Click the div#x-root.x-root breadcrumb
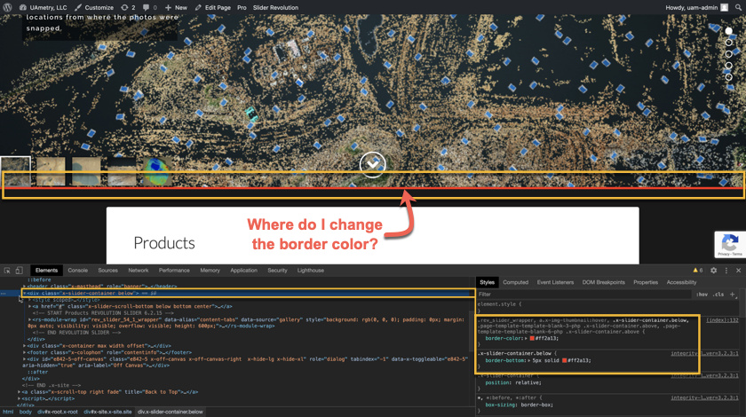This screenshot has width=746, height=417. click(x=58, y=412)
